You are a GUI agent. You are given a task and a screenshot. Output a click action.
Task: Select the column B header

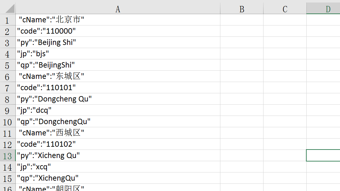coord(242,9)
